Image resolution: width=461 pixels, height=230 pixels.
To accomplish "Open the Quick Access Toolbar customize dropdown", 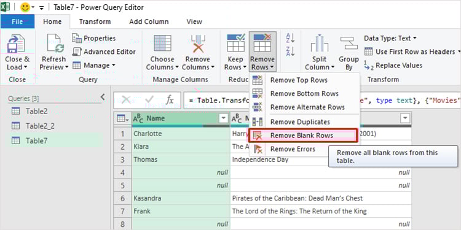I will pyautogui.click(x=41, y=8).
